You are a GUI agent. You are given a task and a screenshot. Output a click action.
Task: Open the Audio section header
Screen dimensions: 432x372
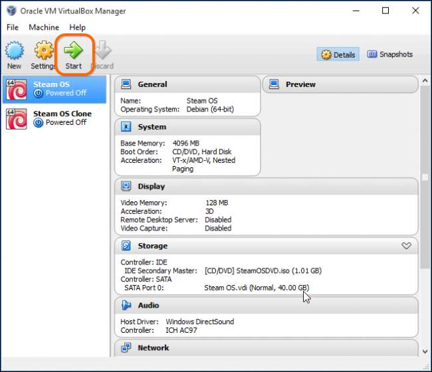click(266, 305)
